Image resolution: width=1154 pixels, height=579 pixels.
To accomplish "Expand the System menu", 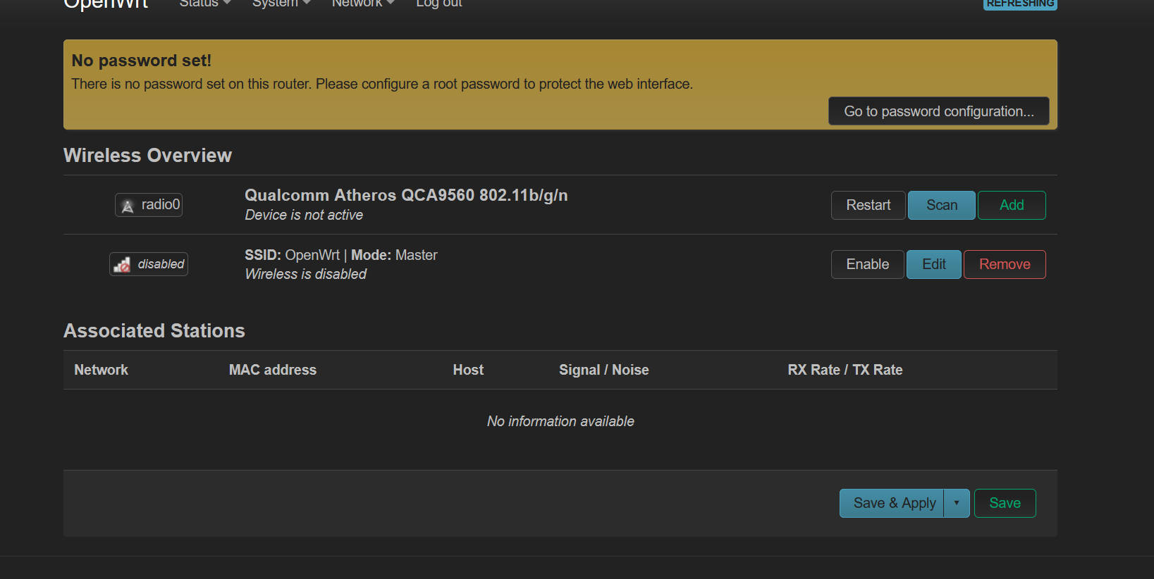I will [x=281, y=4].
